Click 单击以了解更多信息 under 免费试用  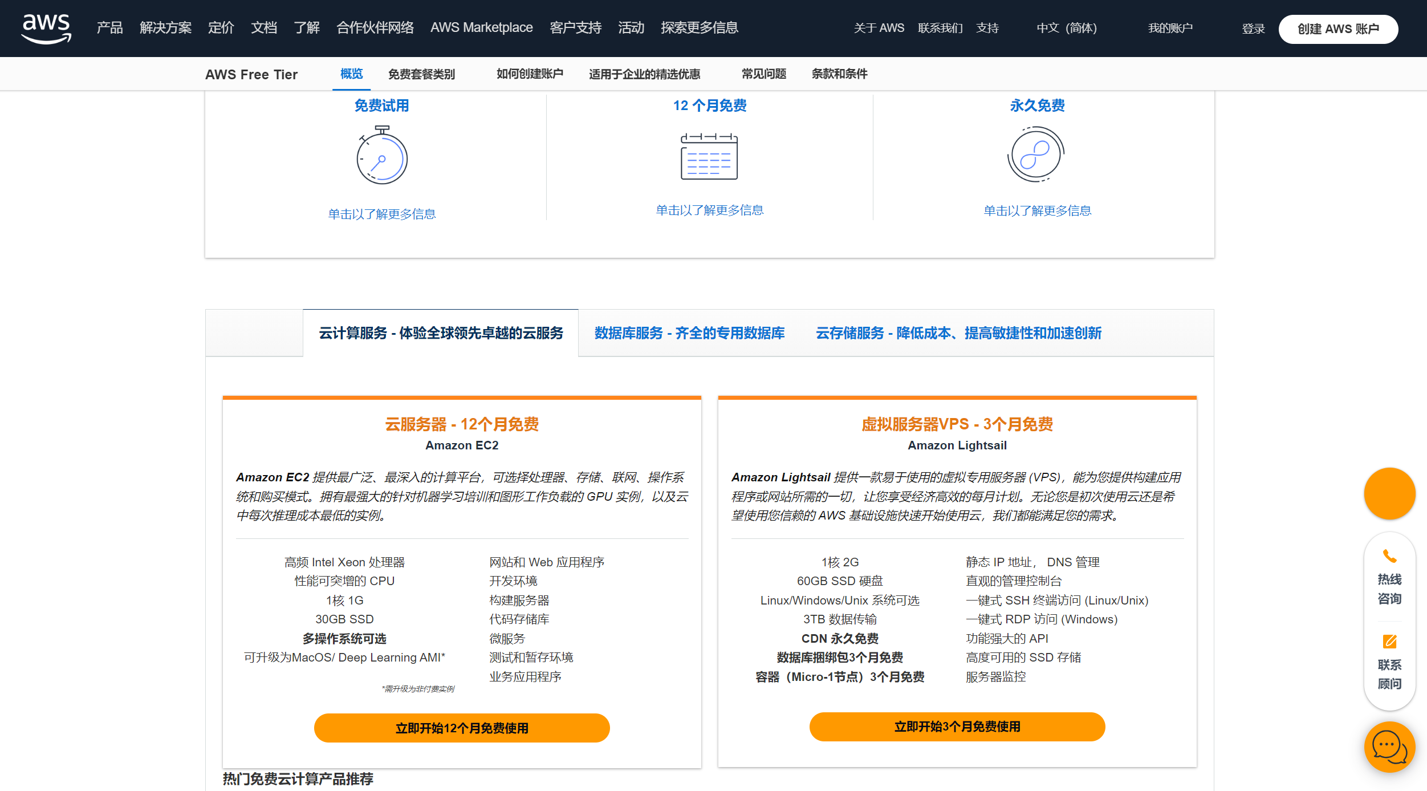point(381,214)
